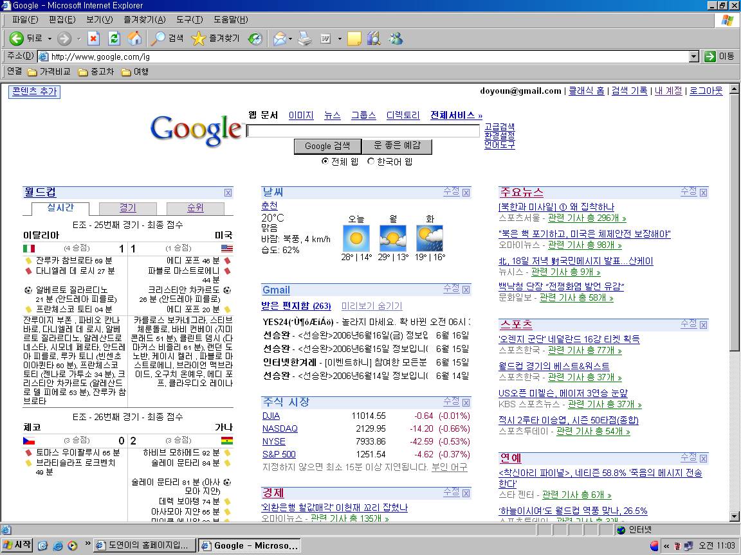Click the Research book icon in toolbar

(x=374, y=39)
